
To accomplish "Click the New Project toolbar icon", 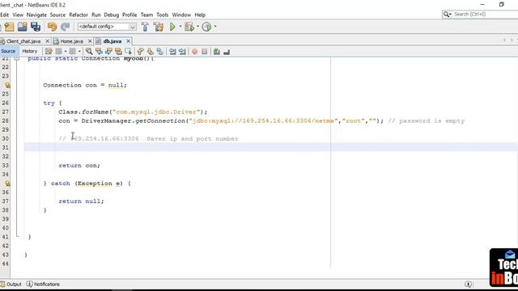I will pyautogui.click(x=9, y=27).
